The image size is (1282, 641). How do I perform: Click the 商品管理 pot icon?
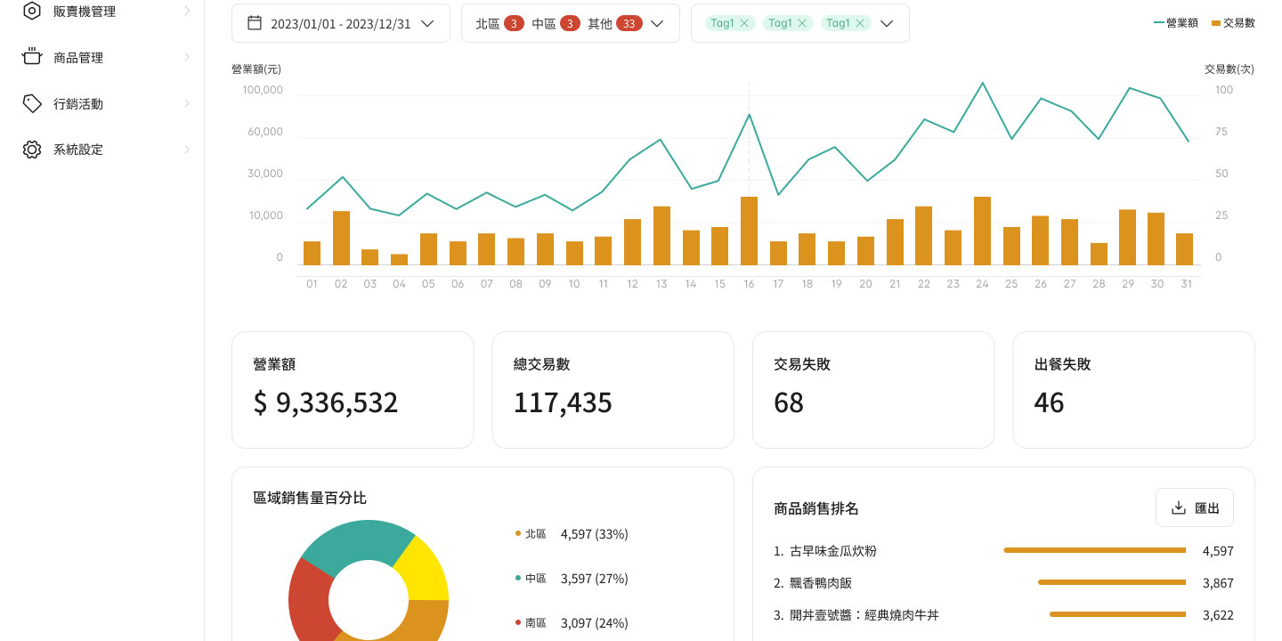click(32, 57)
